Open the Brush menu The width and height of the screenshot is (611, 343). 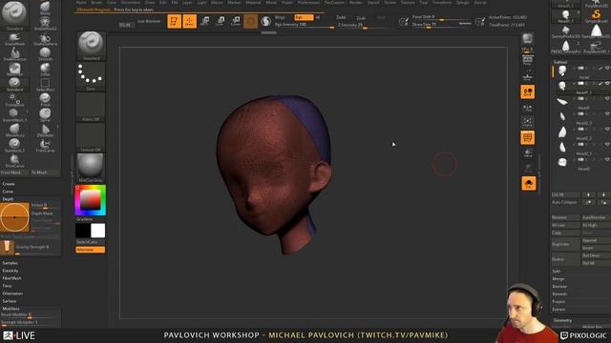tap(96, 2)
